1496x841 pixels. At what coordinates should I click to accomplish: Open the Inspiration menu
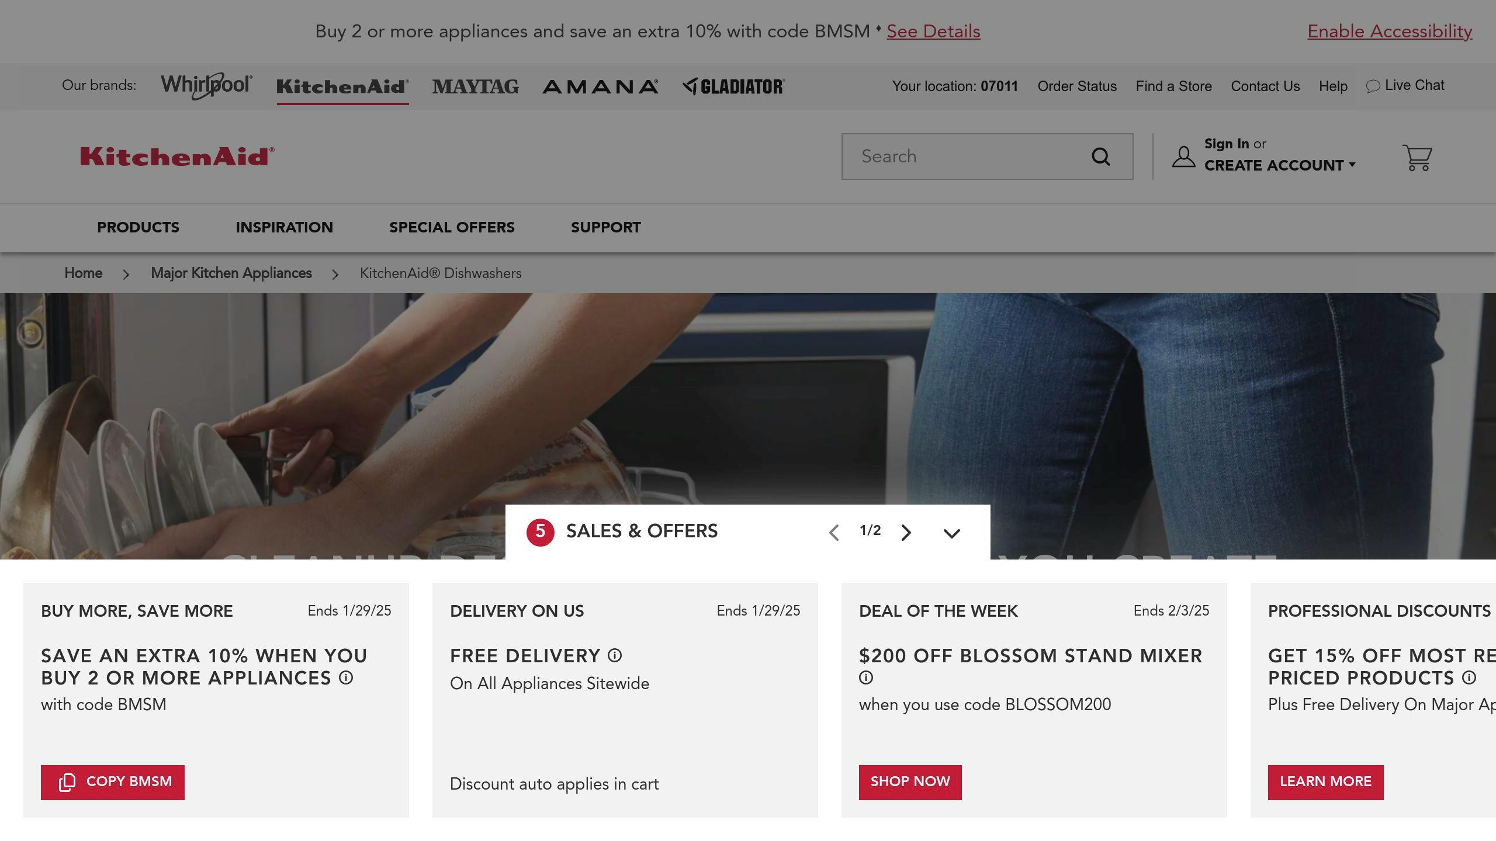pos(284,227)
